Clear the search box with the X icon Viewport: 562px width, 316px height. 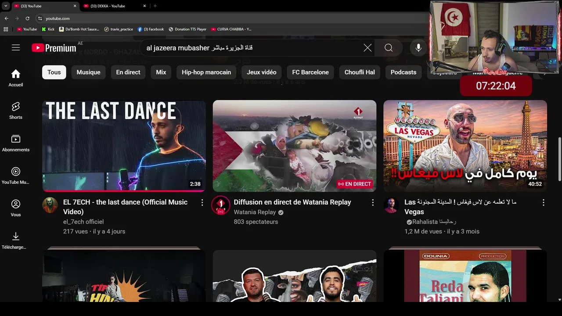coord(367,48)
